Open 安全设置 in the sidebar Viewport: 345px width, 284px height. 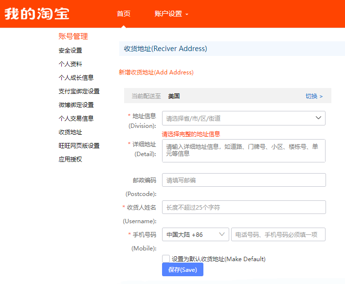coord(70,51)
